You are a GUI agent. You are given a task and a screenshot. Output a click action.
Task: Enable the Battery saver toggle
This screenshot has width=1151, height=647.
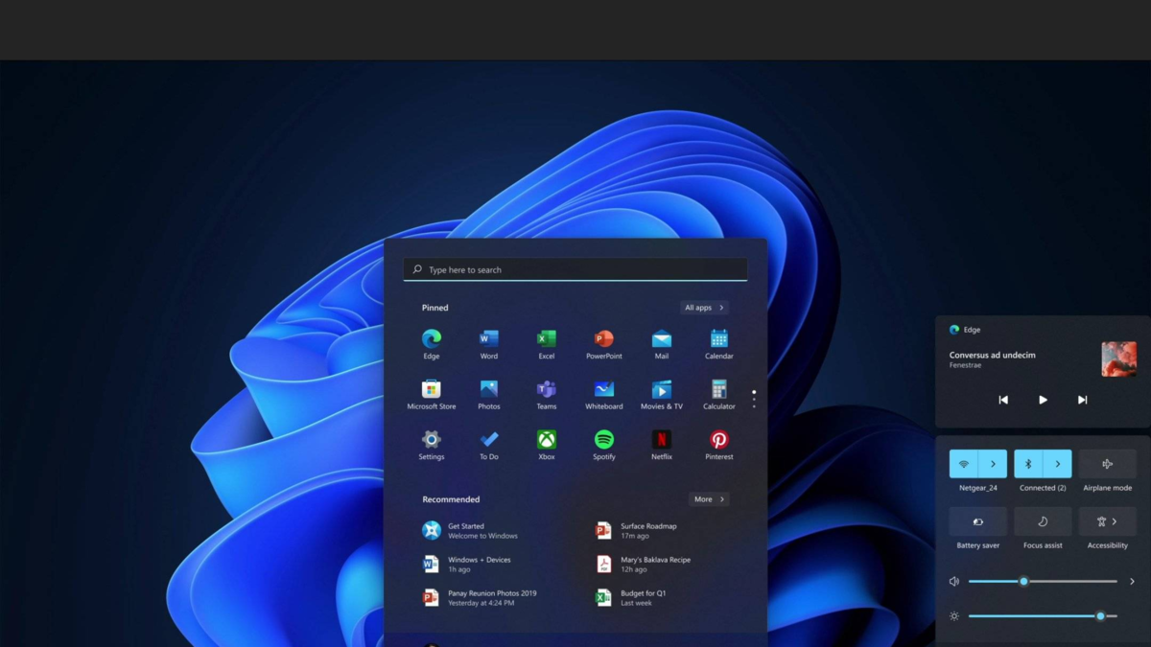tap(977, 521)
